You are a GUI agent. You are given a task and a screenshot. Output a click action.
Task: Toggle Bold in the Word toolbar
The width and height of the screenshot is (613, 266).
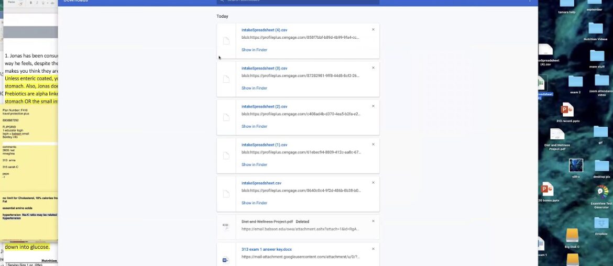(31, 3)
